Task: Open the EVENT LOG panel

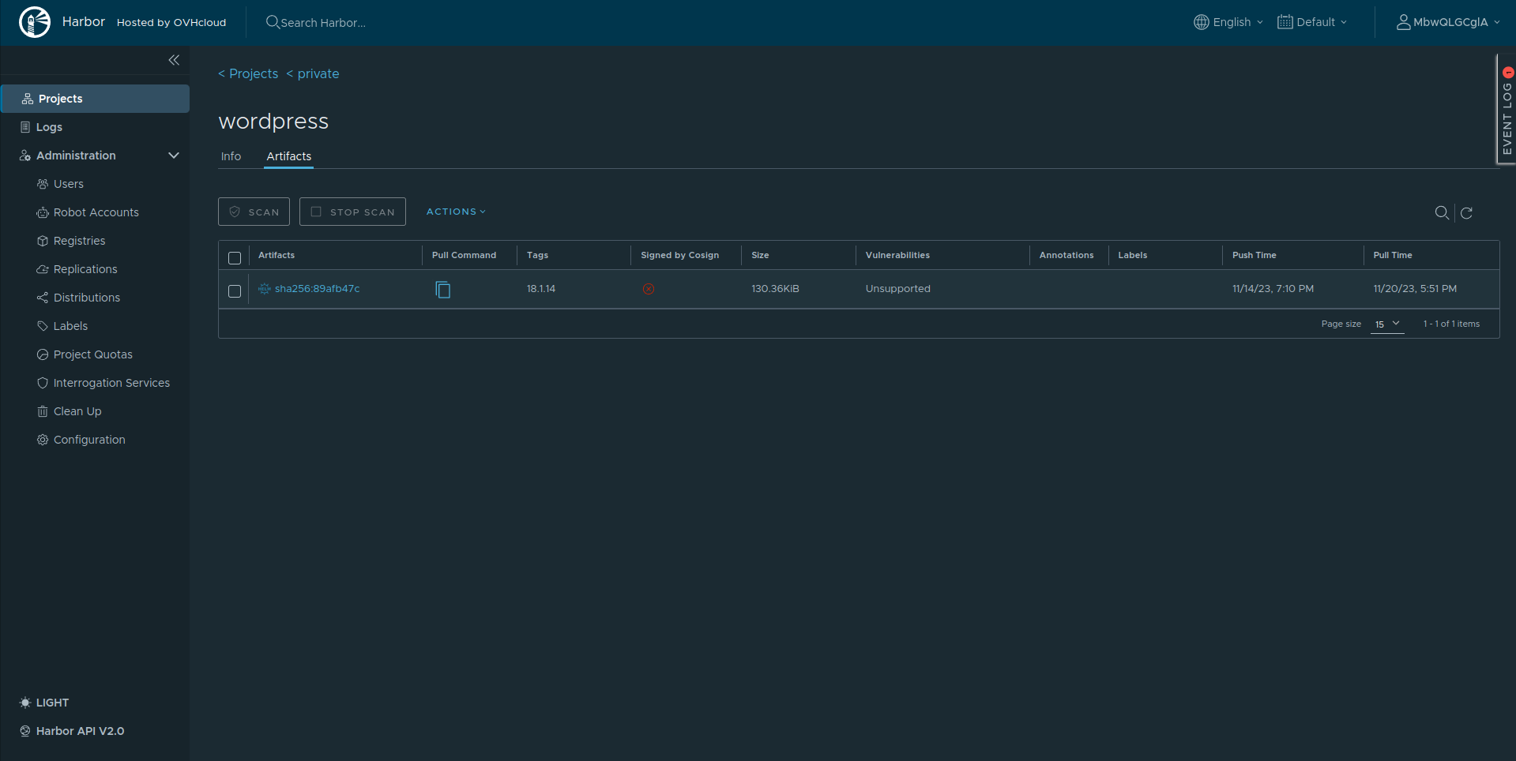Action: click(1507, 111)
